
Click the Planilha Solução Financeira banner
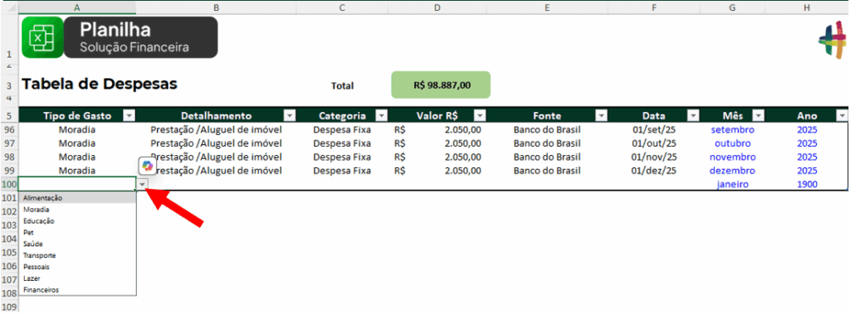[x=140, y=37]
